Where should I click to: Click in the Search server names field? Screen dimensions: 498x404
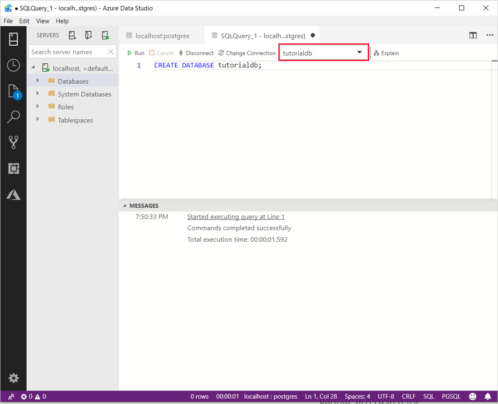pos(68,52)
